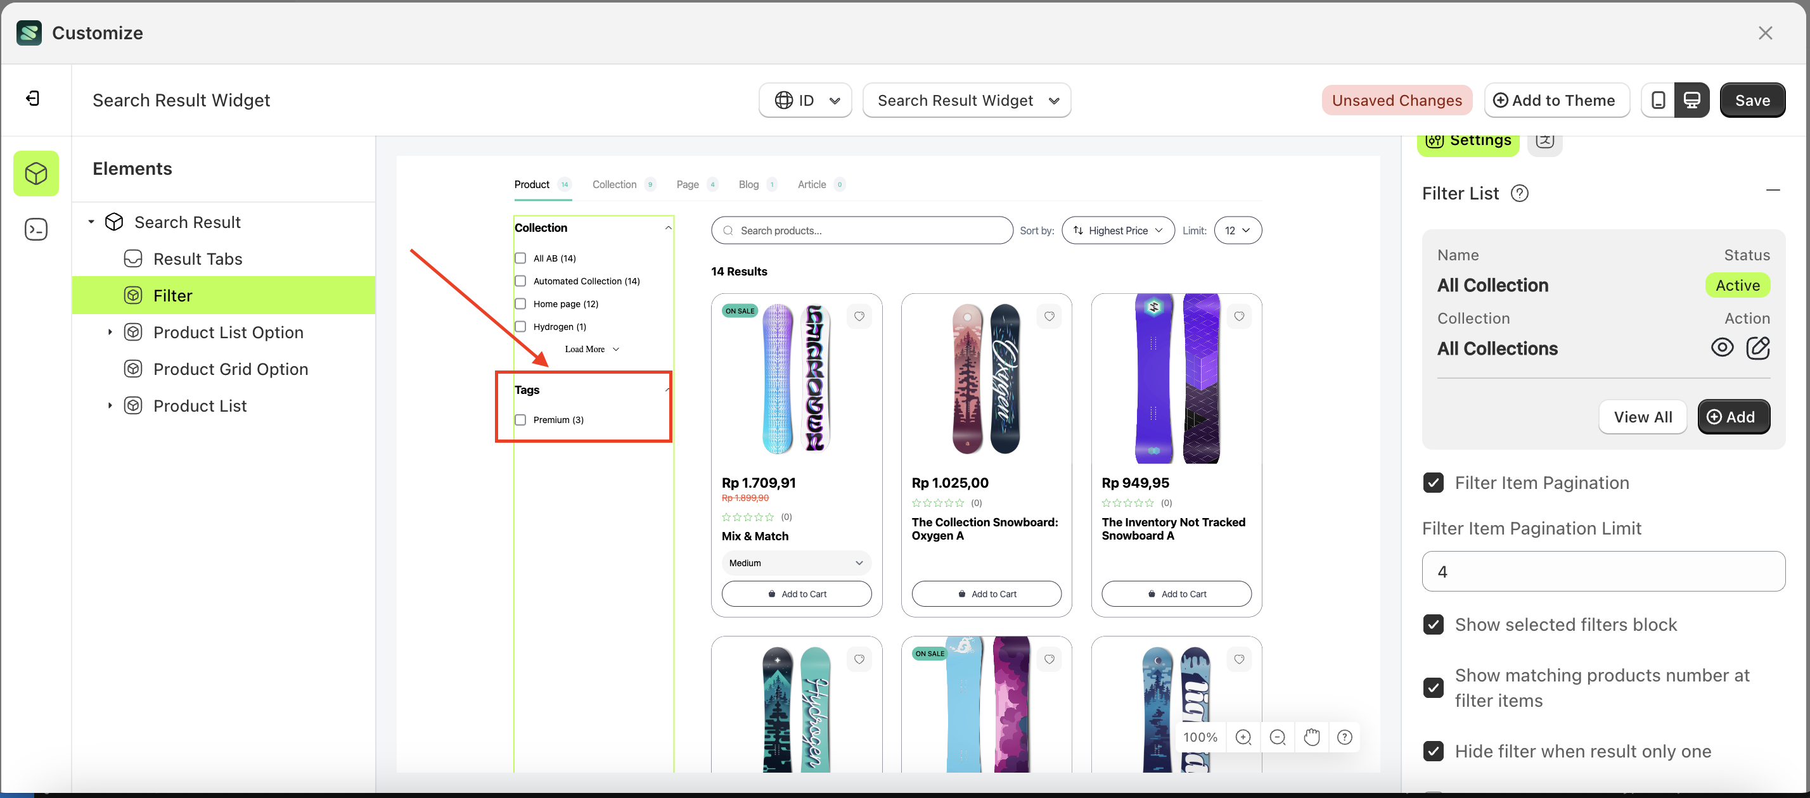Open the code console sidebar icon
The height and width of the screenshot is (798, 1810).
pyautogui.click(x=36, y=230)
